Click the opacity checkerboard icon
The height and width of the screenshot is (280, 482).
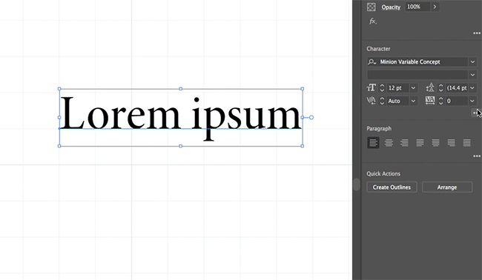[x=372, y=7]
